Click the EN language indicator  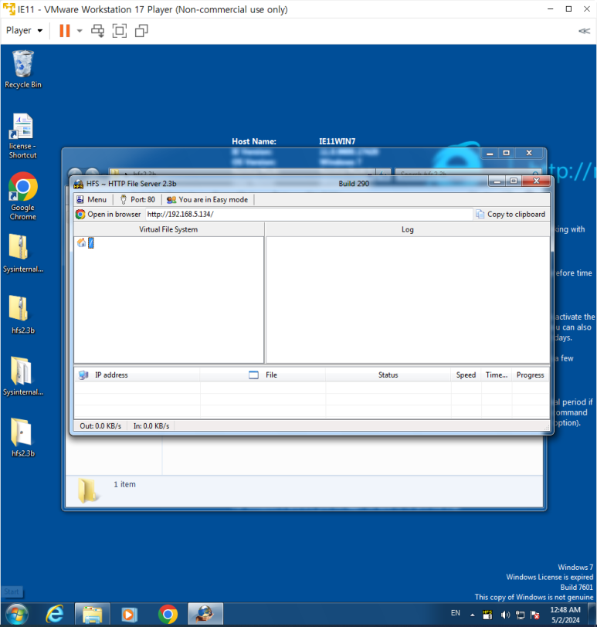[x=456, y=613]
